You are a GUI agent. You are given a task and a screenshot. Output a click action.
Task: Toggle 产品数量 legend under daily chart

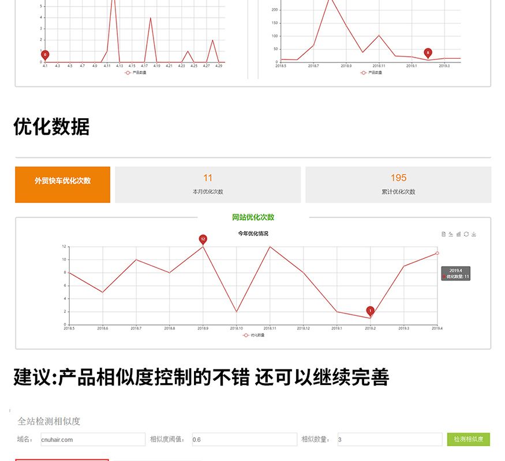point(136,73)
